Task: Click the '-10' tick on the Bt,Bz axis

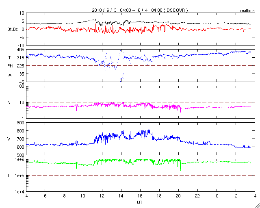Action: pyautogui.click(x=21, y=45)
